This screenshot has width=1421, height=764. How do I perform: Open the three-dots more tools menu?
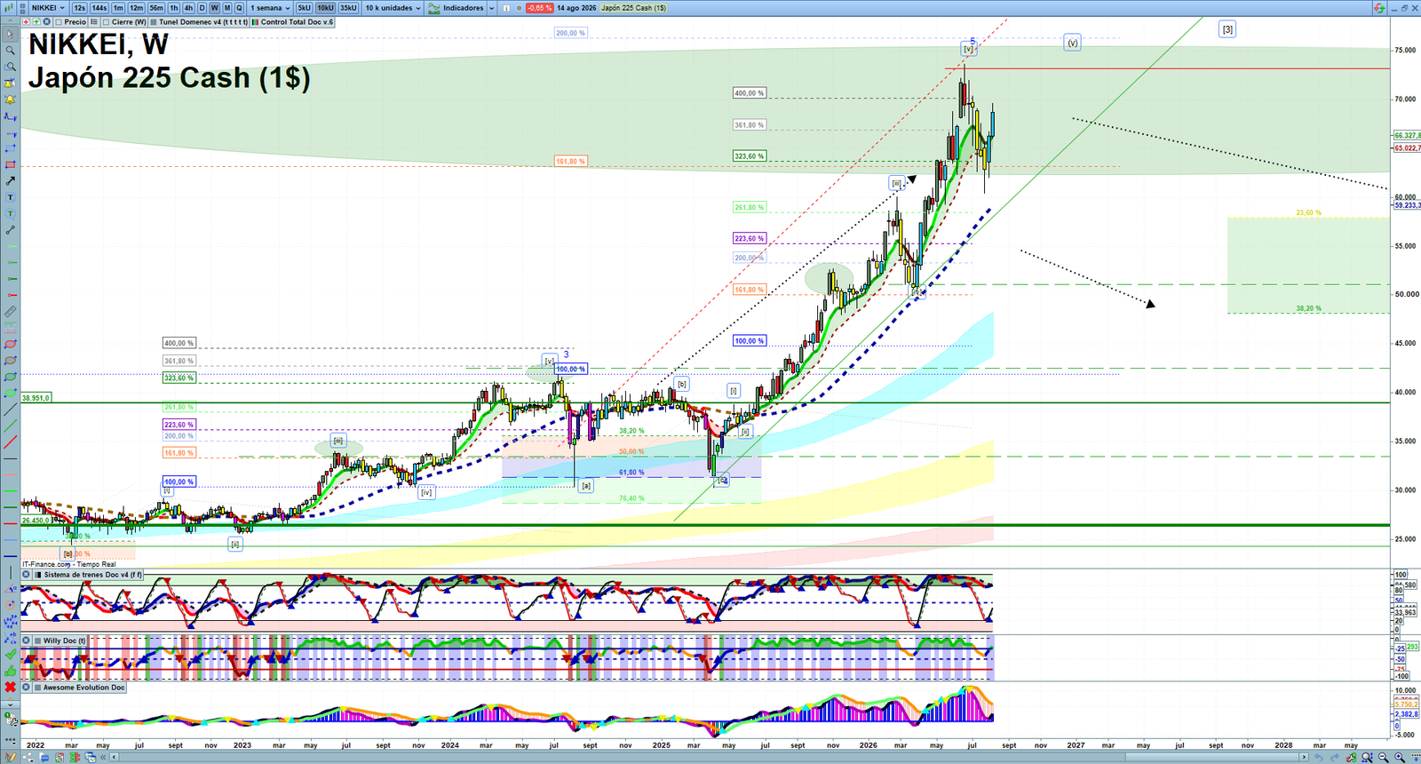(9, 739)
